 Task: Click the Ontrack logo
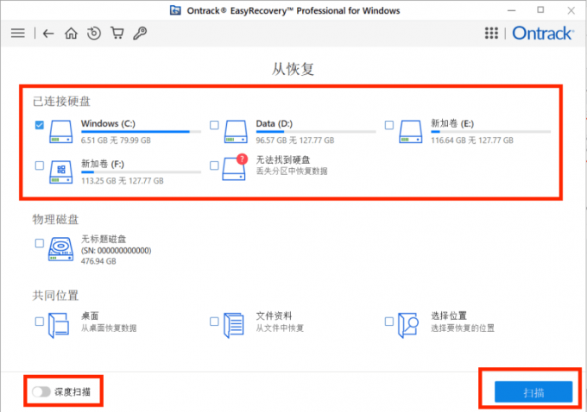(542, 34)
